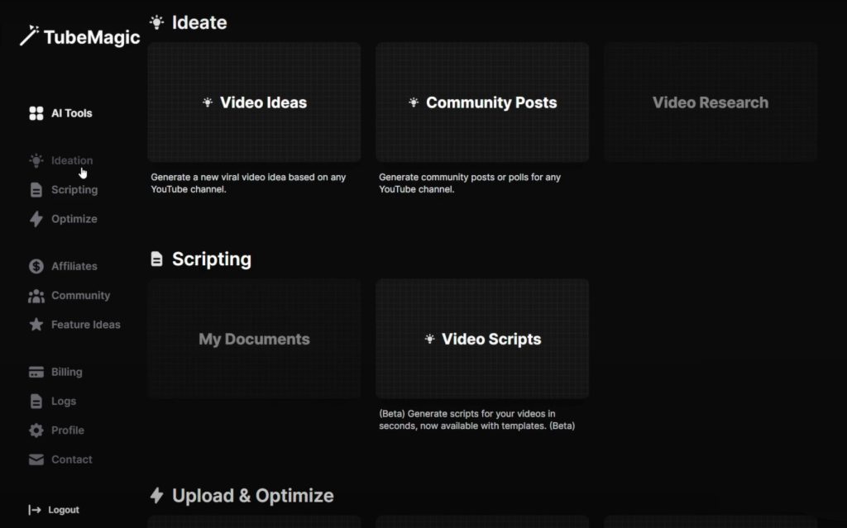847x528 pixels.
Task: Click the Profile gear icon
Action: pos(35,430)
